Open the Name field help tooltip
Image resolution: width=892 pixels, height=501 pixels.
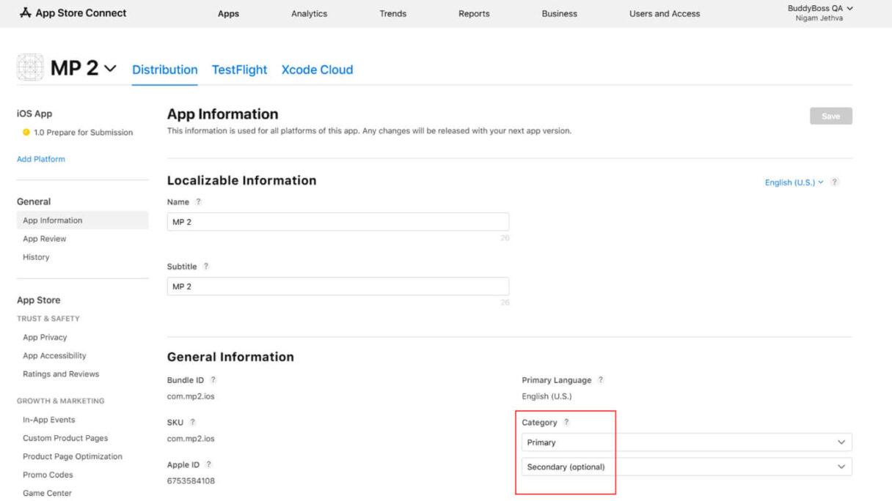coord(197,202)
